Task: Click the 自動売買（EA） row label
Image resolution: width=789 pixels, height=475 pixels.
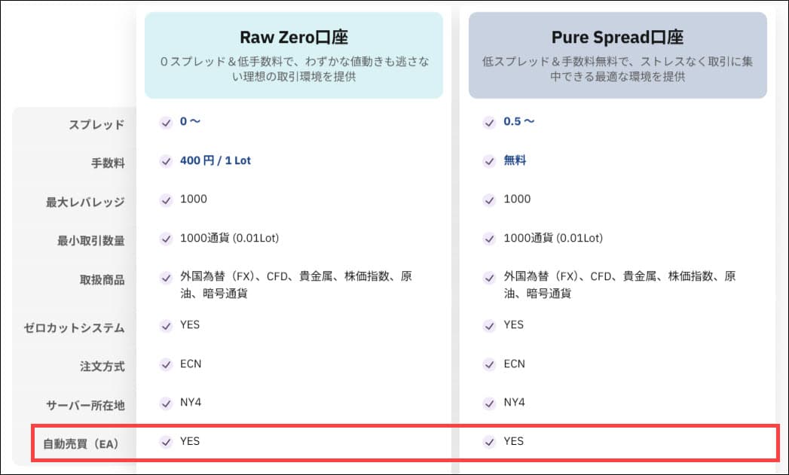Action: (x=84, y=444)
